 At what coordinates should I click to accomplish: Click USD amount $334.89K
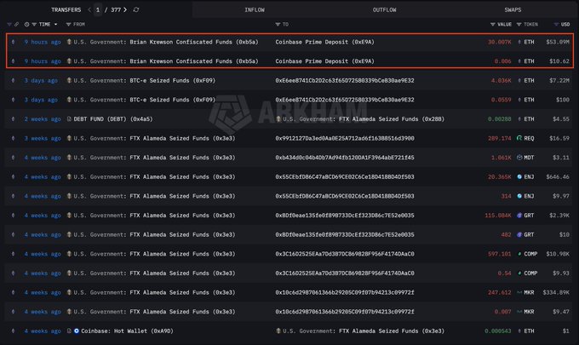coord(556,292)
